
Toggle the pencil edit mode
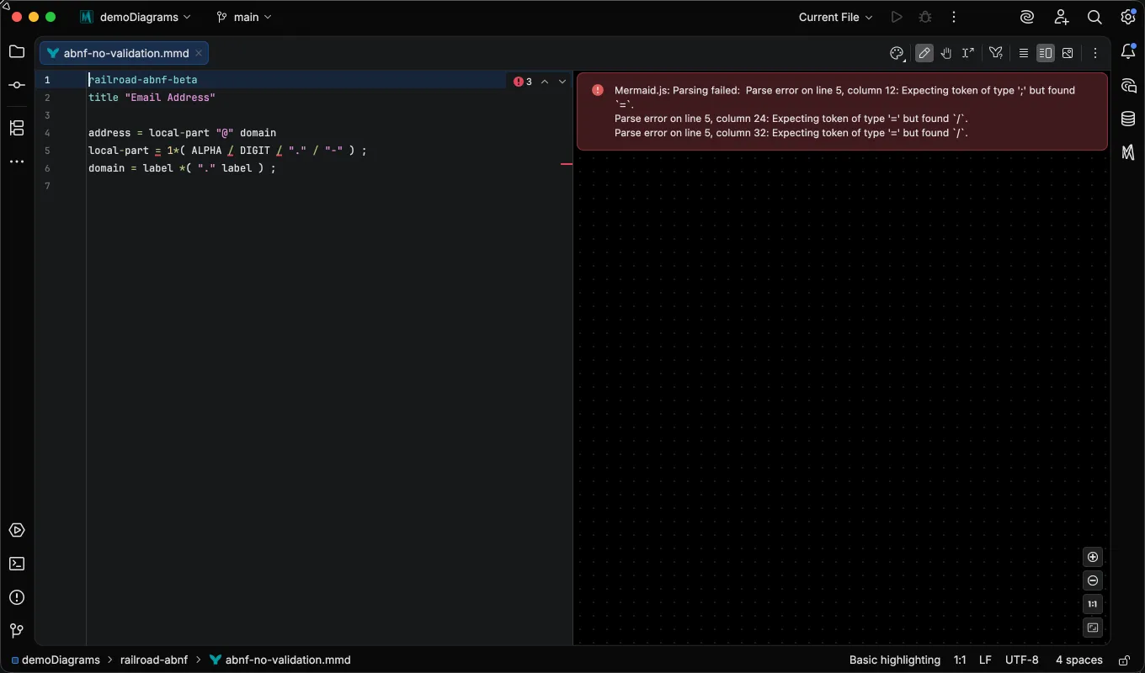click(x=924, y=53)
